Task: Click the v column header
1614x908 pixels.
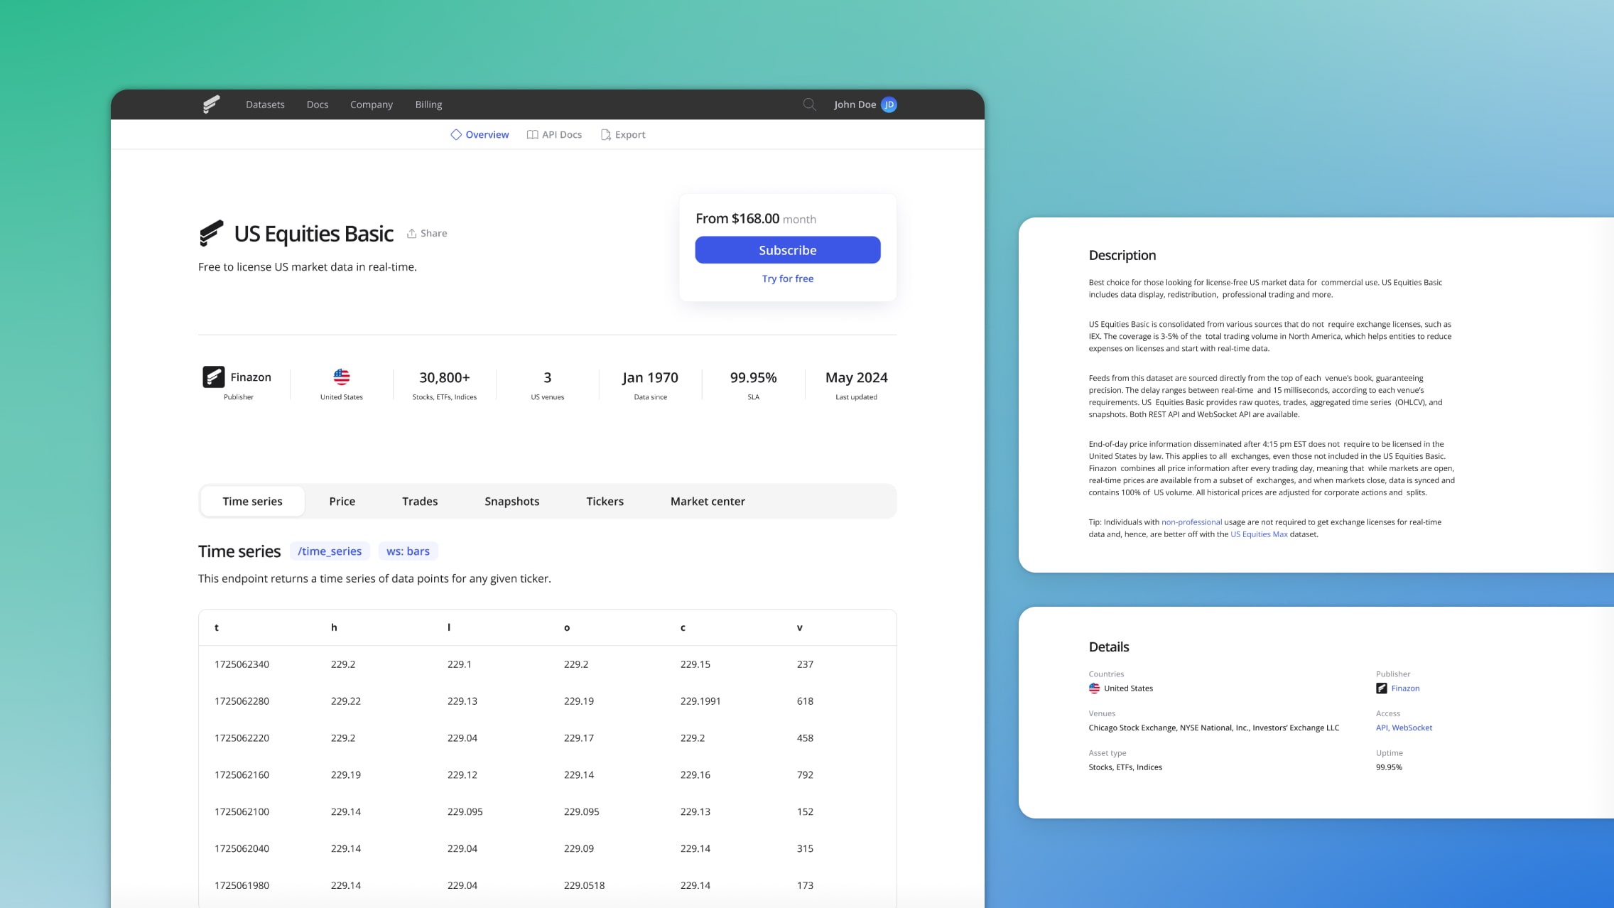Action: (799, 627)
